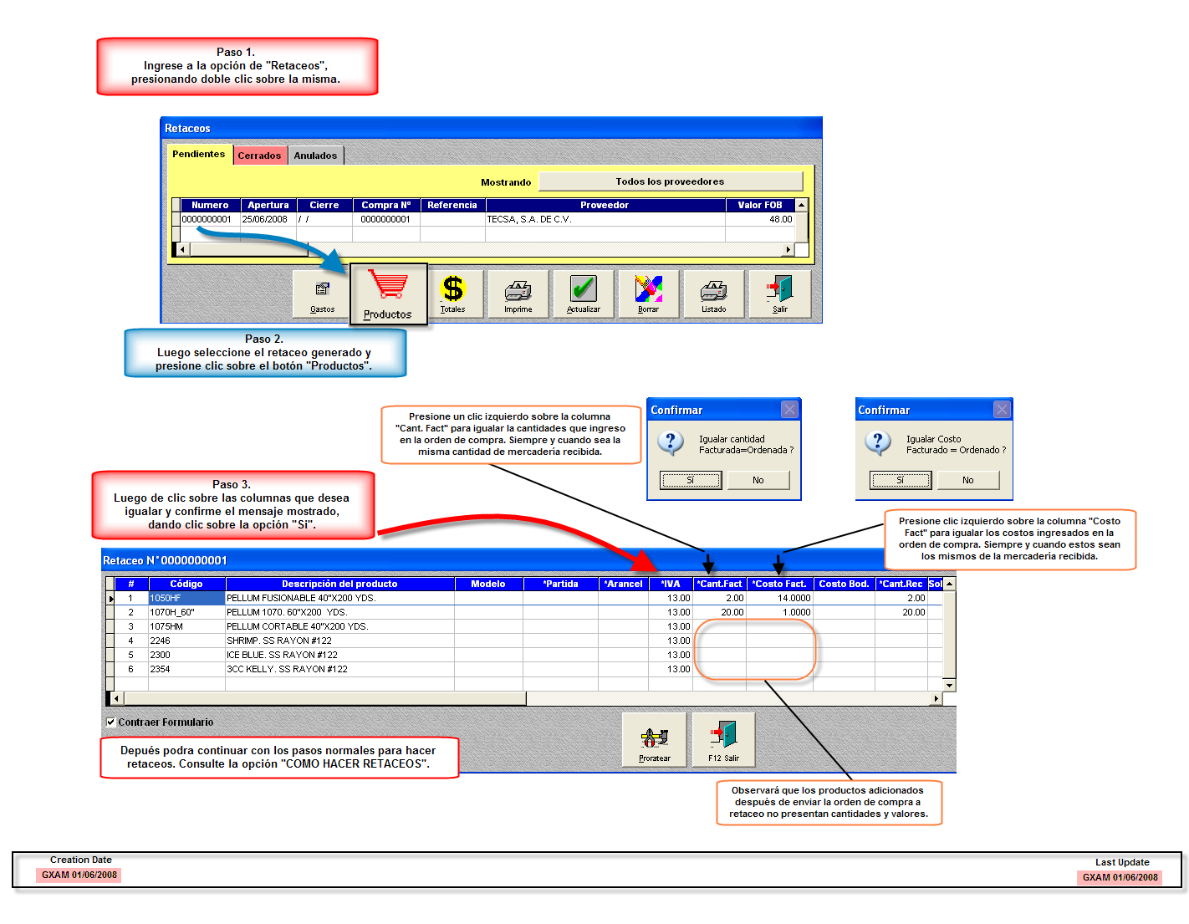
Task: Switch to the Cerrados tab
Action: (259, 156)
